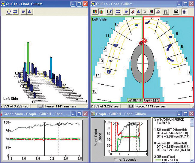Screen dimensions: 195x163
Task: Click the green contour view icon
Action: [x=101, y=12]
